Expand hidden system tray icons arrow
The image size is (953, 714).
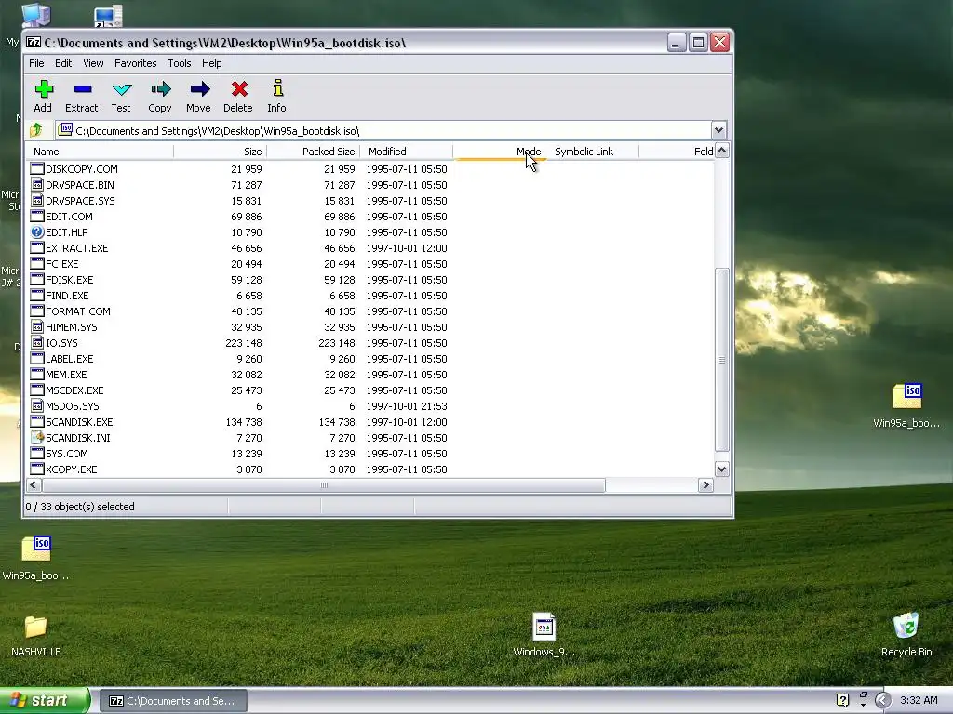pos(882,700)
